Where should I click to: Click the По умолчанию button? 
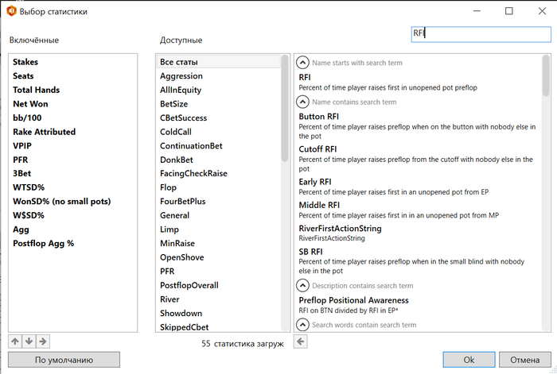64,360
